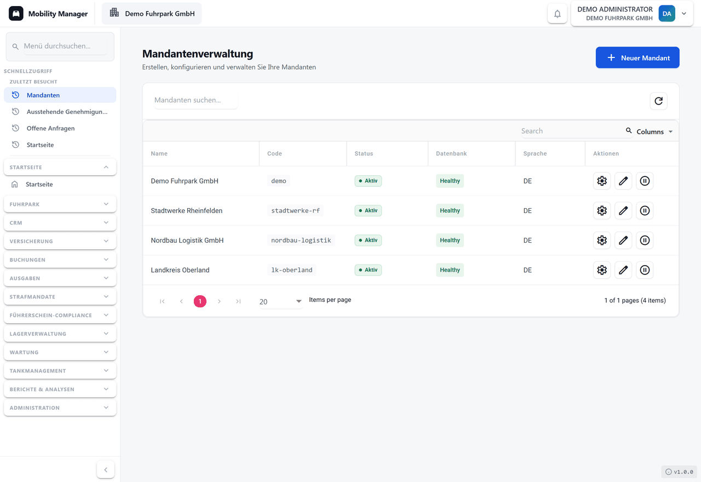Open settings for Demo Fuhrpark GmbH

[x=602, y=181]
